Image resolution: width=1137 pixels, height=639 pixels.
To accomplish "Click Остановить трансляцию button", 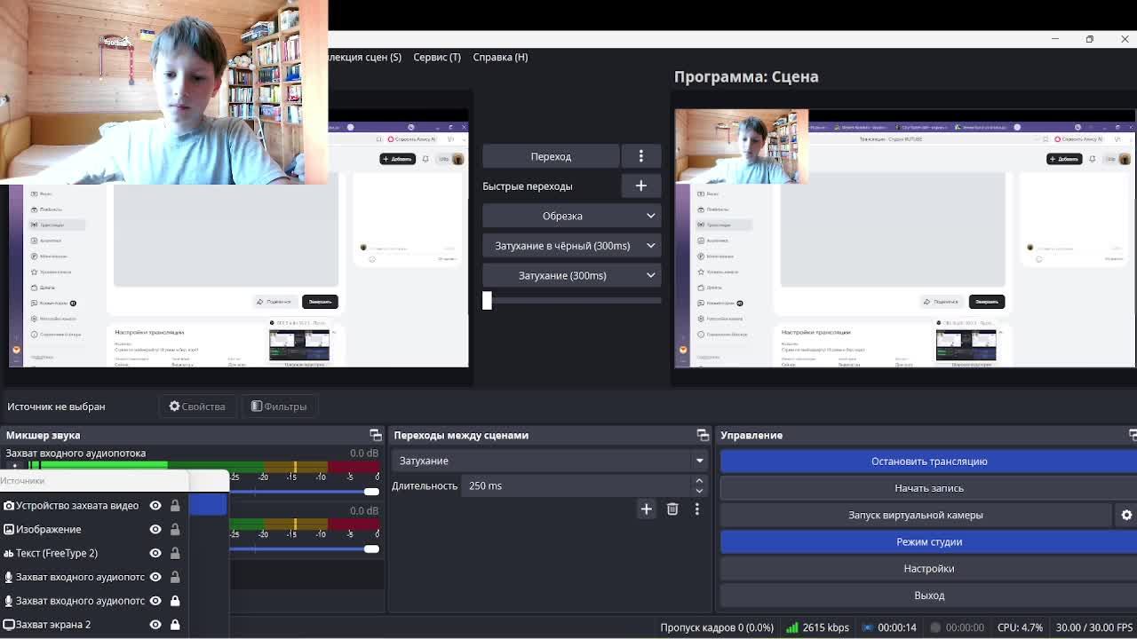I will pyautogui.click(x=929, y=461).
